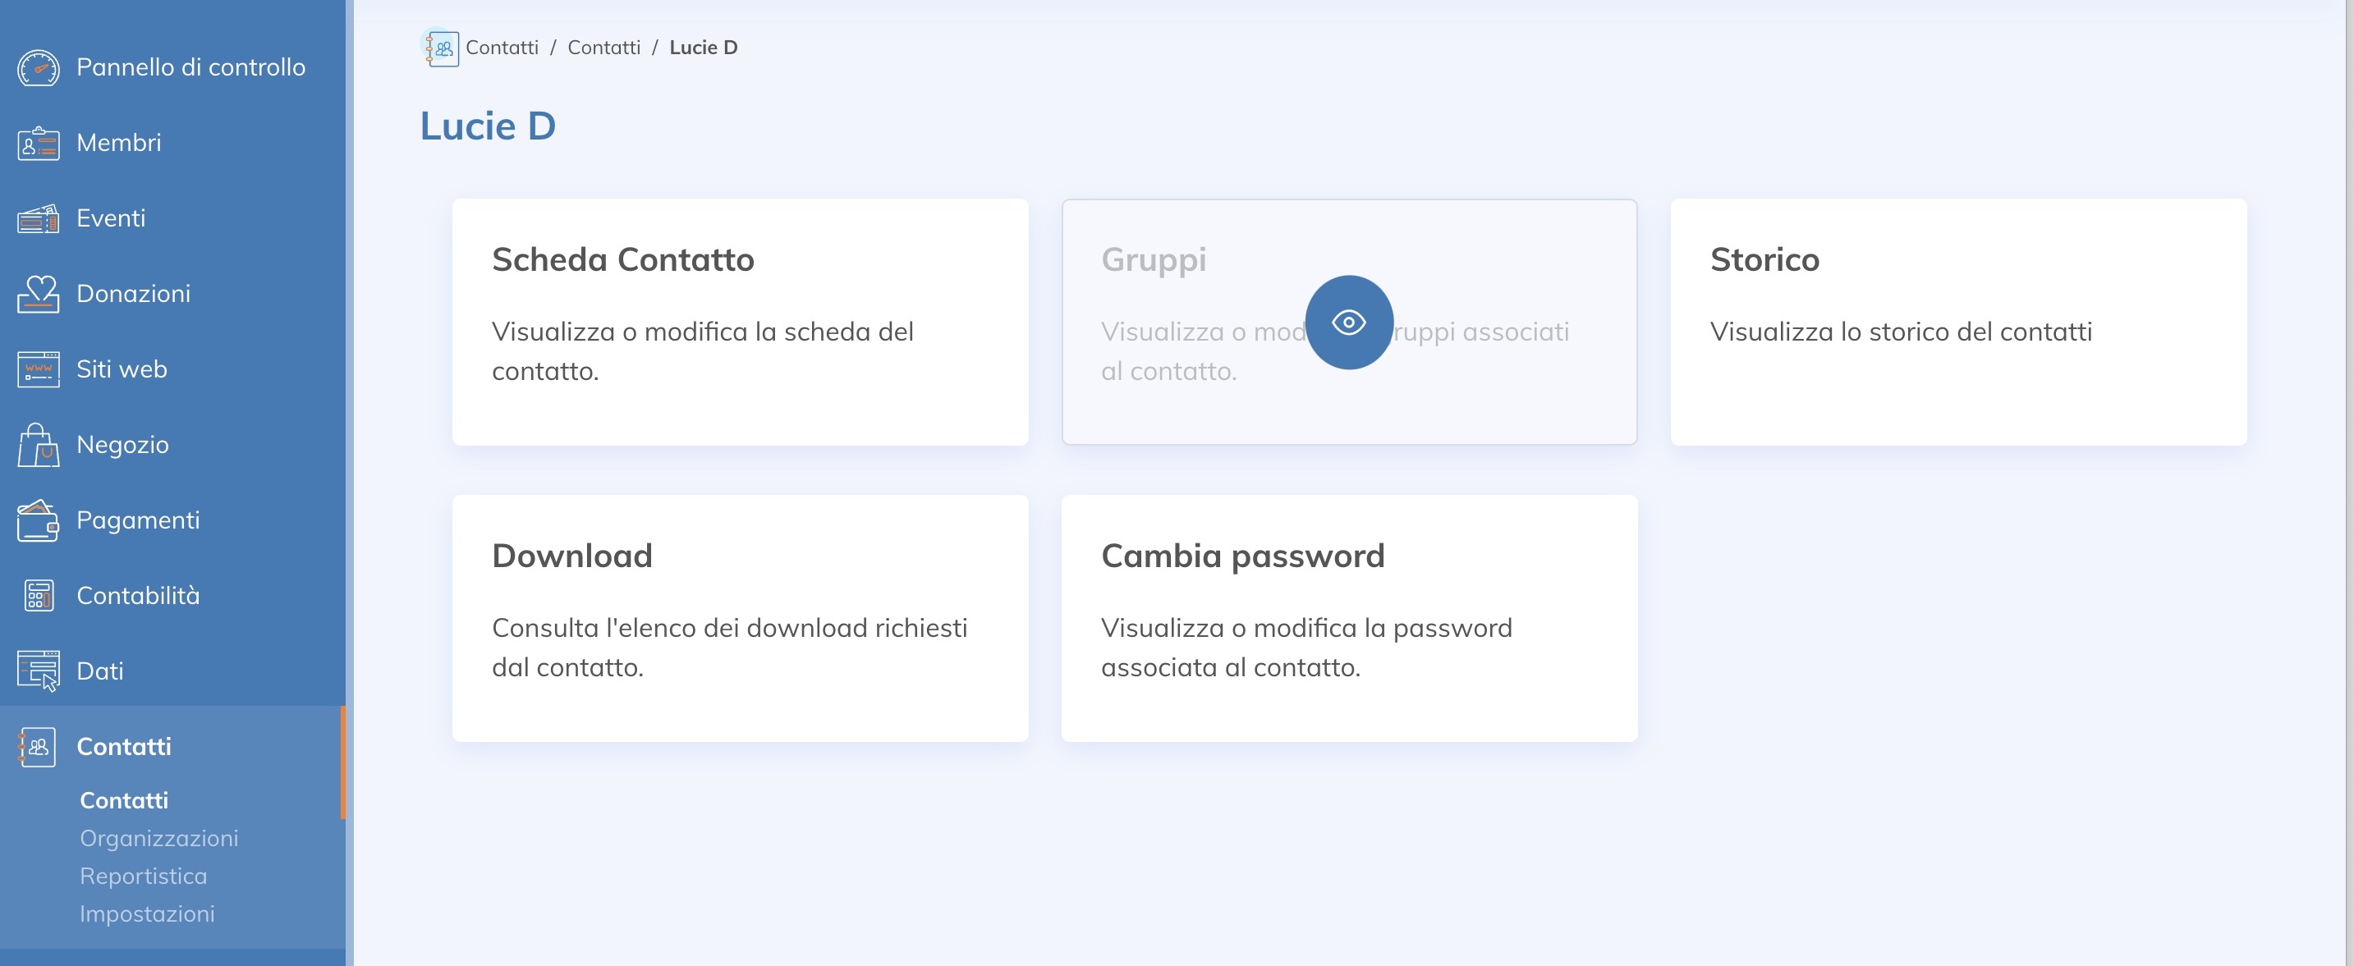2354x966 pixels.
Task: Toggle visibility of the Gruppi card
Action: [1350, 323]
